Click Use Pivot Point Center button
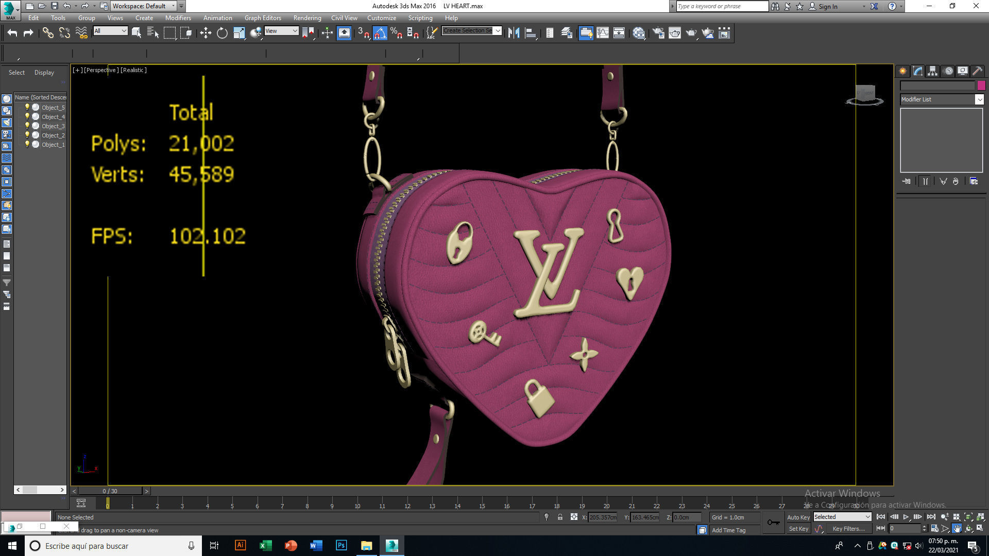This screenshot has width=989, height=556. (x=308, y=33)
